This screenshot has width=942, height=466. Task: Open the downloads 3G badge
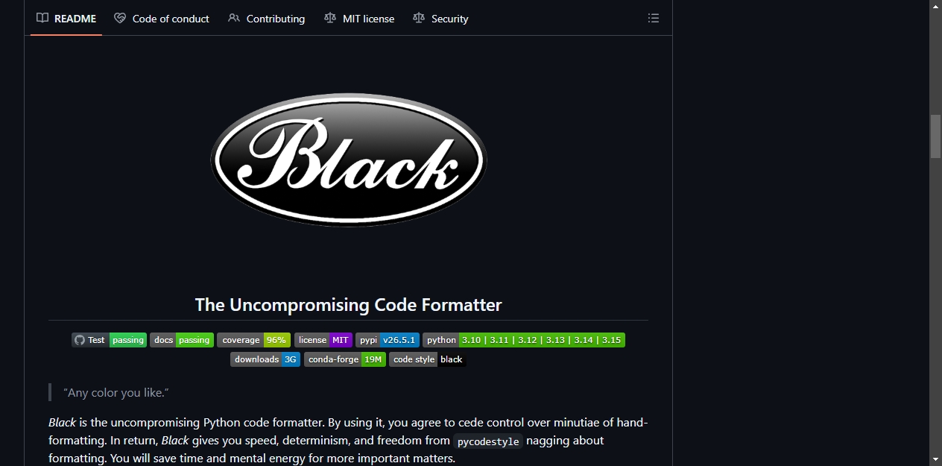(265, 359)
